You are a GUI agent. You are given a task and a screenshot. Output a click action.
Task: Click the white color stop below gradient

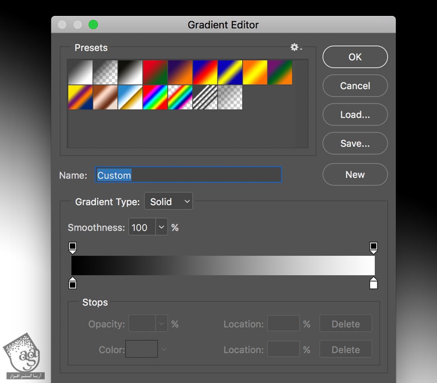click(x=374, y=283)
